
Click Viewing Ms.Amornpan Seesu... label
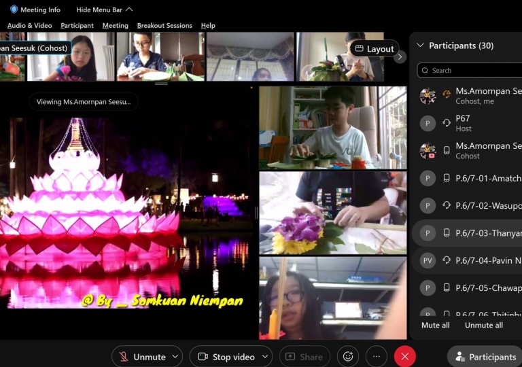(84, 101)
